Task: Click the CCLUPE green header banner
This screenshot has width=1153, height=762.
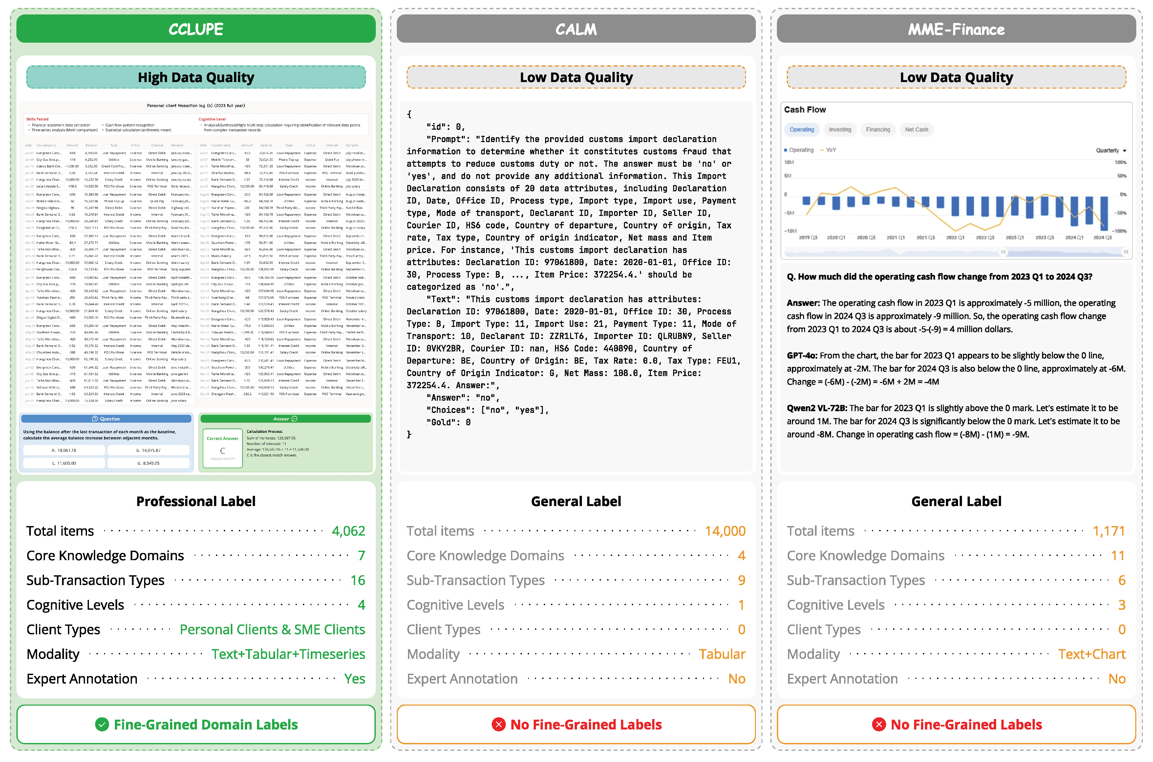Action: click(x=196, y=29)
